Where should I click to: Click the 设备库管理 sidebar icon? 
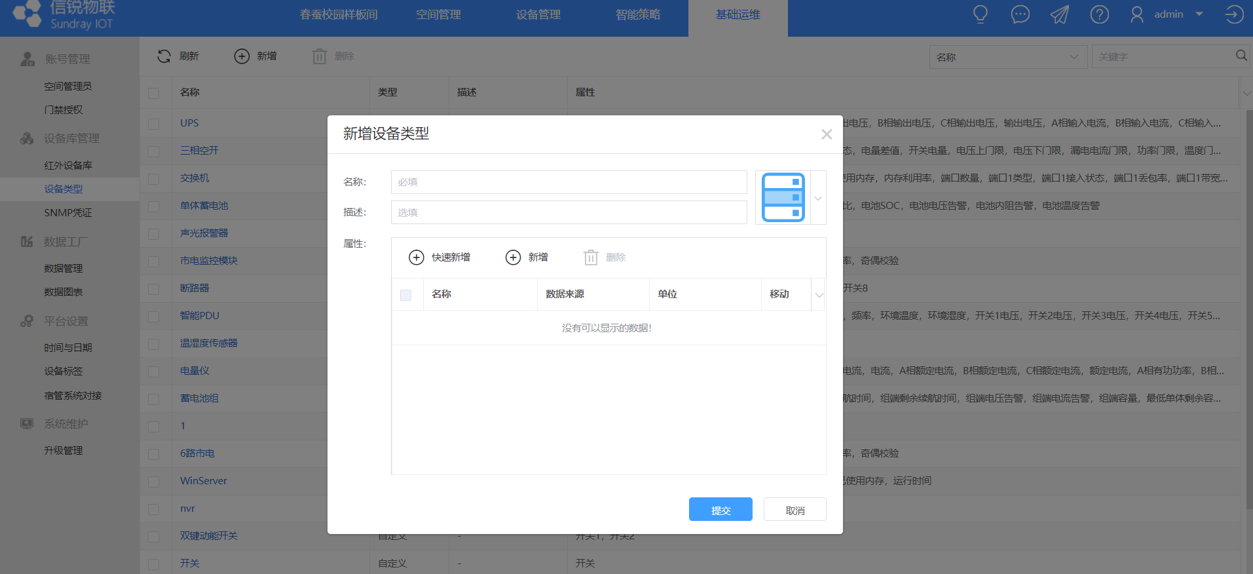click(27, 138)
